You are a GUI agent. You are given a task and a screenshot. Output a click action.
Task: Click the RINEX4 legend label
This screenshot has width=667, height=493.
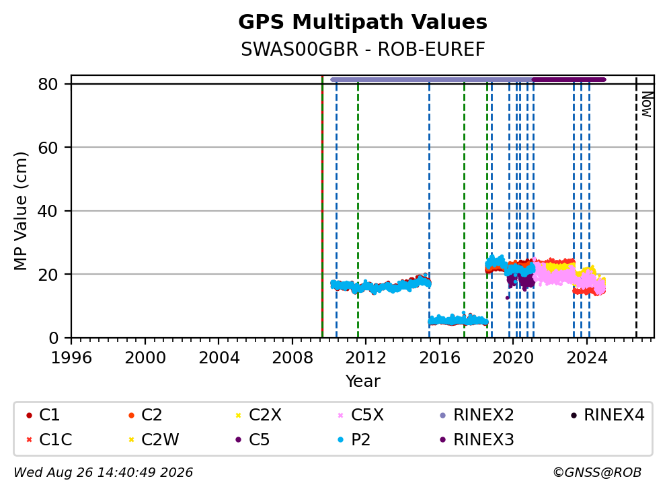(614, 415)
